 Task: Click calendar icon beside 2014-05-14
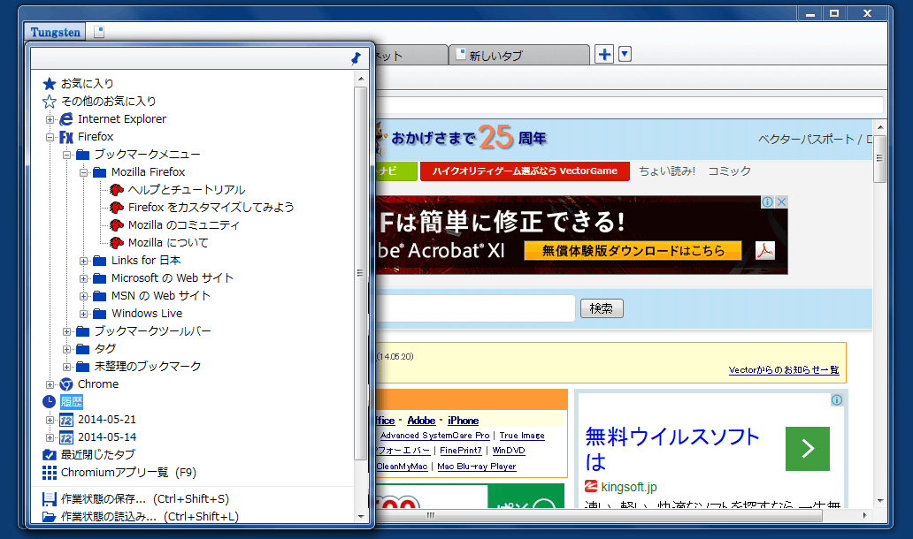[x=66, y=437]
